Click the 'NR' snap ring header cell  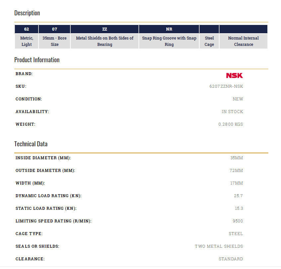[x=169, y=29]
